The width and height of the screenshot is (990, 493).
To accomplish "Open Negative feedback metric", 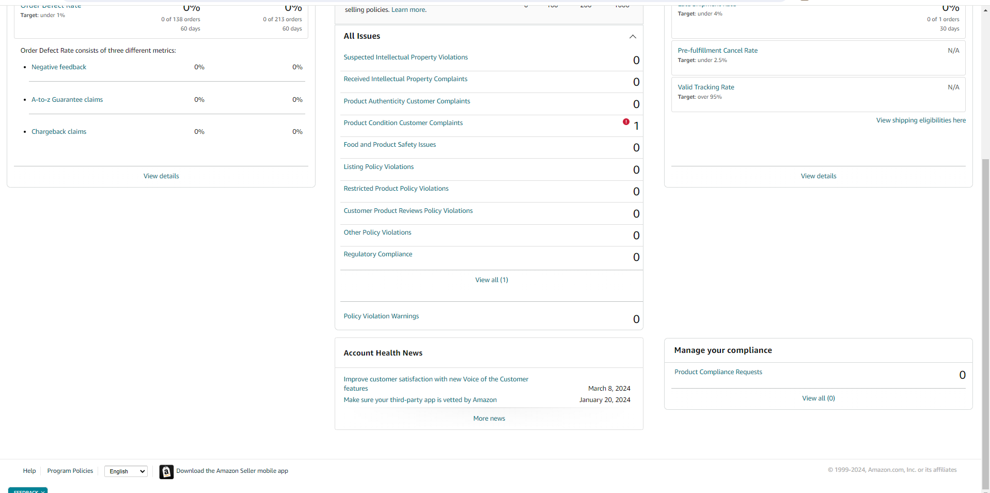I will pos(59,67).
